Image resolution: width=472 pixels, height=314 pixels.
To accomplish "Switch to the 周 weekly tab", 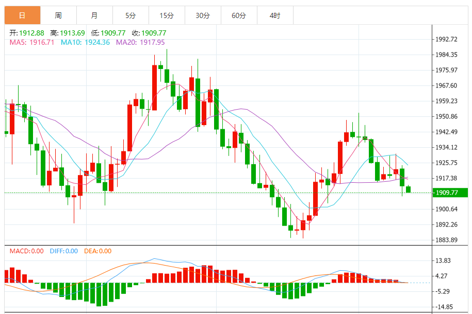I will (x=58, y=15).
